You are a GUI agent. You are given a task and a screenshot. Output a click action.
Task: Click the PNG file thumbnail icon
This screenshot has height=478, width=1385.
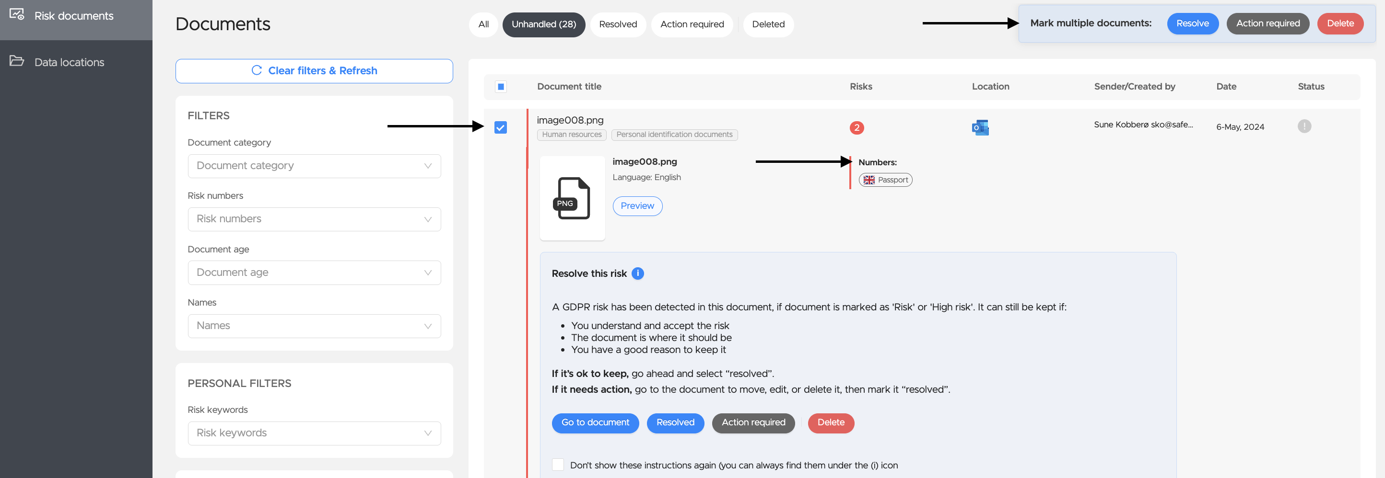[x=572, y=198]
